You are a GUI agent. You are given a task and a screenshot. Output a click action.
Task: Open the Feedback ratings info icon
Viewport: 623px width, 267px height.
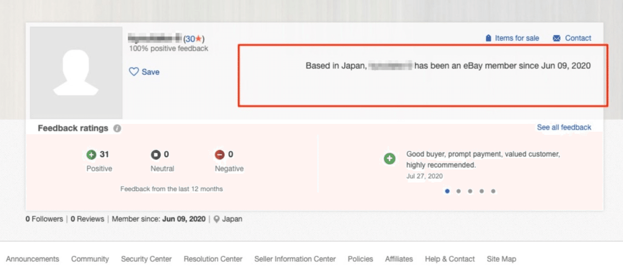point(117,129)
